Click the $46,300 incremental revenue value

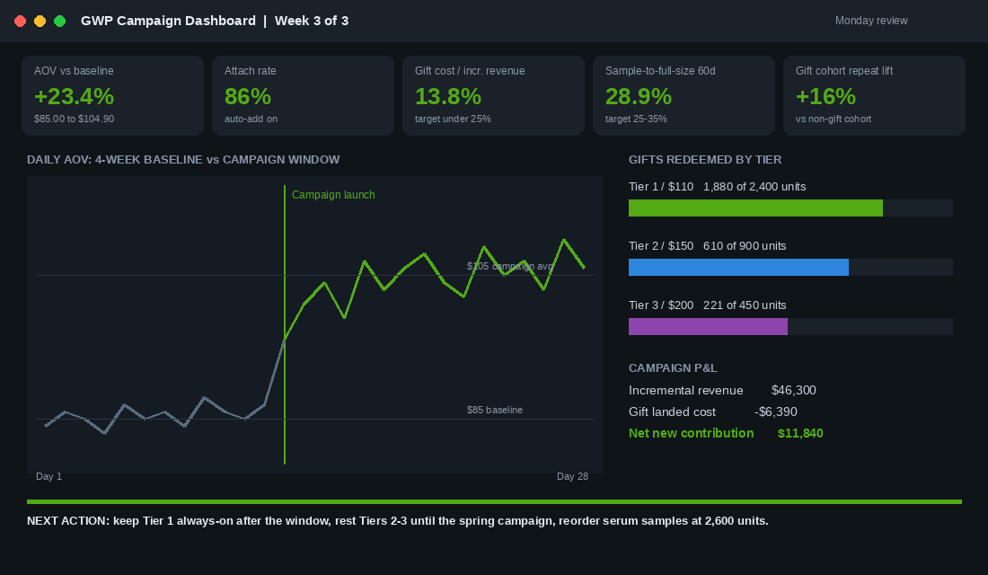click(x=793, y=390)
